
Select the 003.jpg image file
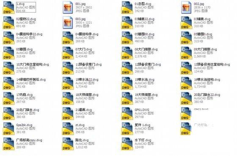point(68,23)
